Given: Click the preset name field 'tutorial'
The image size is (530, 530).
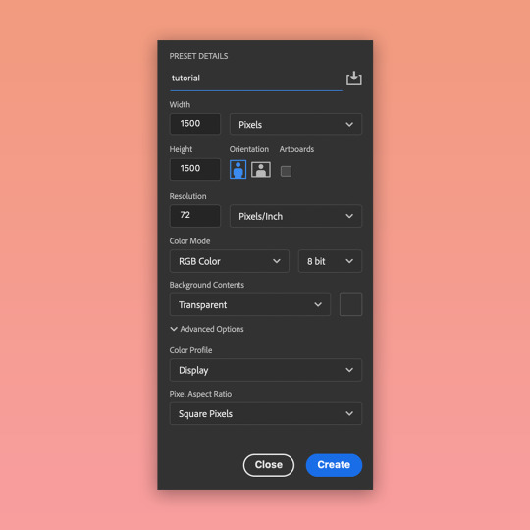Looking at the screenshot, I should (x=256, y=79).
